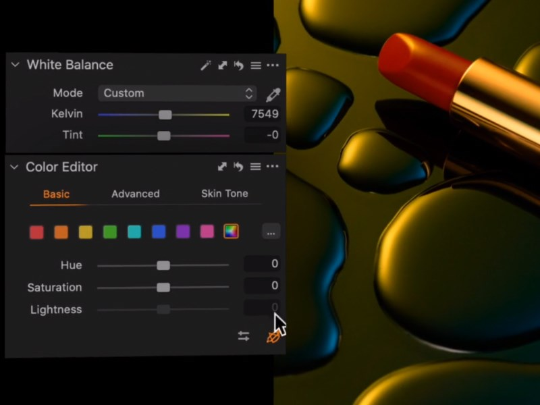Click the Kelvin value field showing 7549
The width and height of the screenshot is (540, 405).
pos(263,114)
